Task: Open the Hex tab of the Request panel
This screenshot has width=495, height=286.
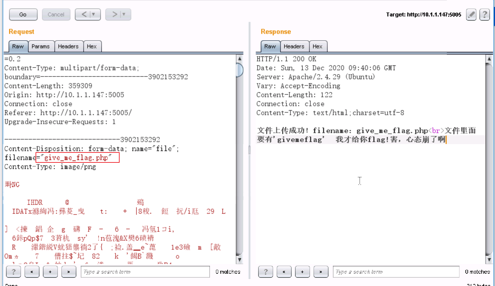Action: click(92, 46)
